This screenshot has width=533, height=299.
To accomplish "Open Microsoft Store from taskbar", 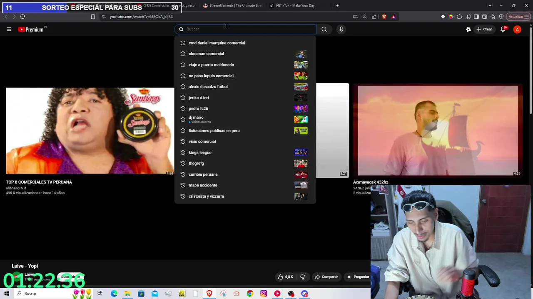I will pyautogui.click(x=141, y=294).
